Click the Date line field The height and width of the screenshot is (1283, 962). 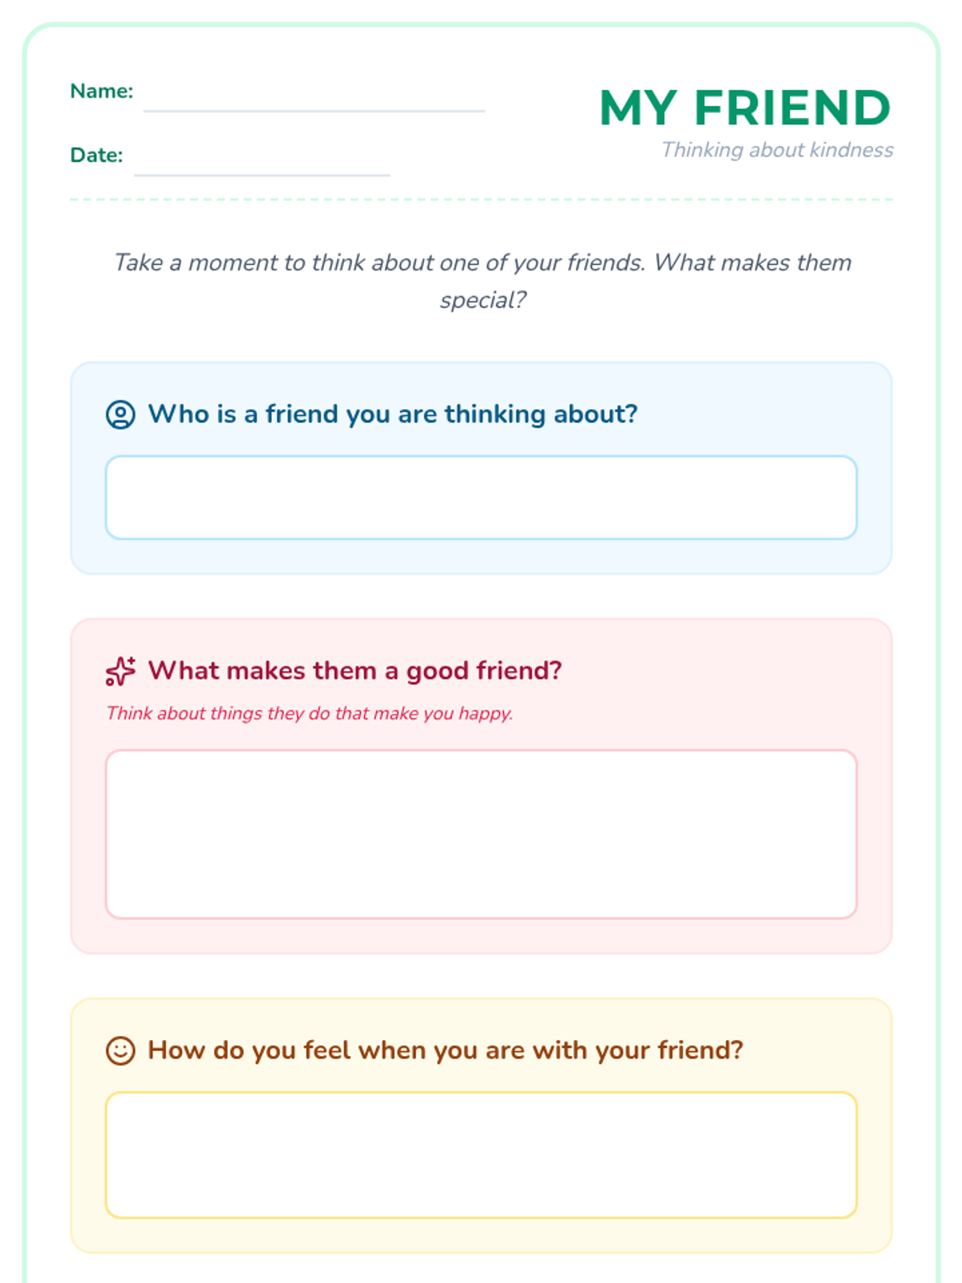(261, 164)
